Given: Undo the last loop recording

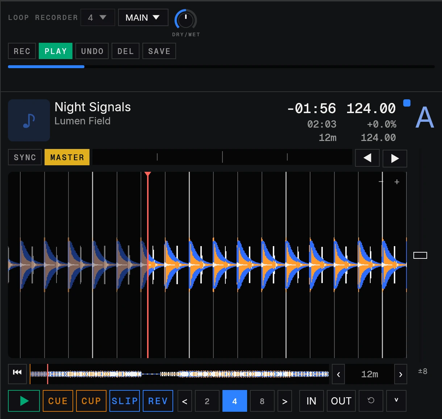Looking at the screenshot, I should (92, 51).
